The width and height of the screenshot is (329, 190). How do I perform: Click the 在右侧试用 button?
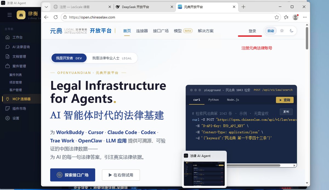(121, 175)
